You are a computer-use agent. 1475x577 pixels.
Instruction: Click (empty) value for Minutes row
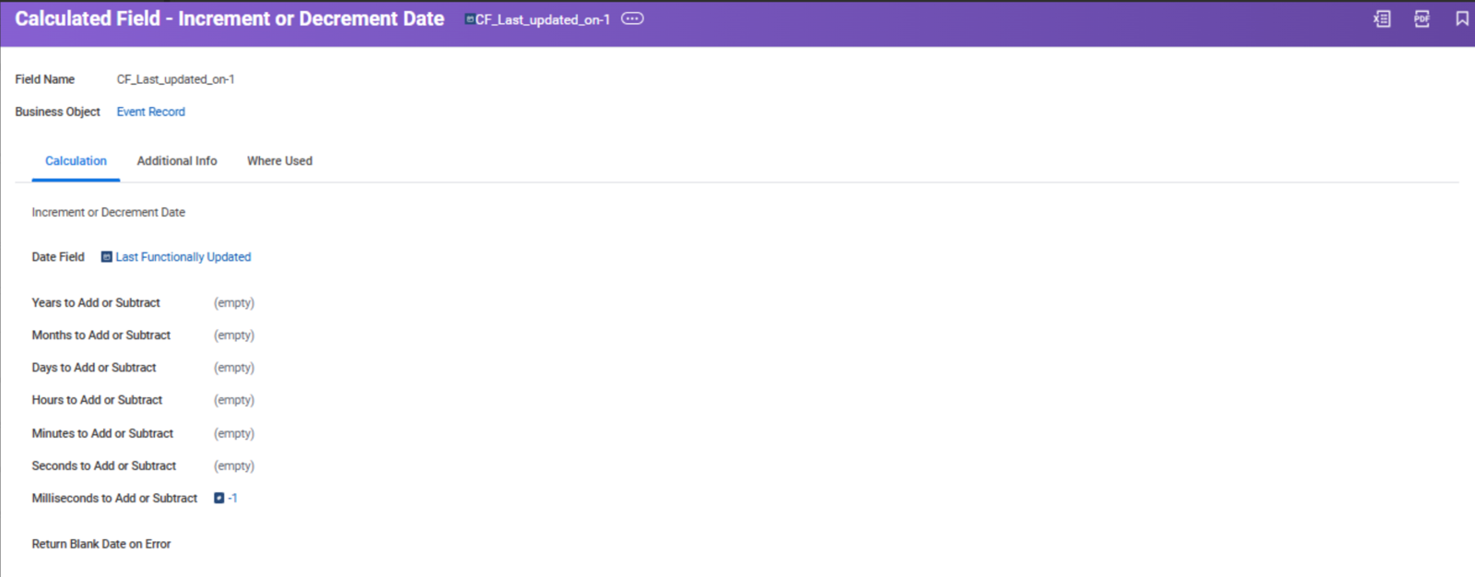[234, 433]
